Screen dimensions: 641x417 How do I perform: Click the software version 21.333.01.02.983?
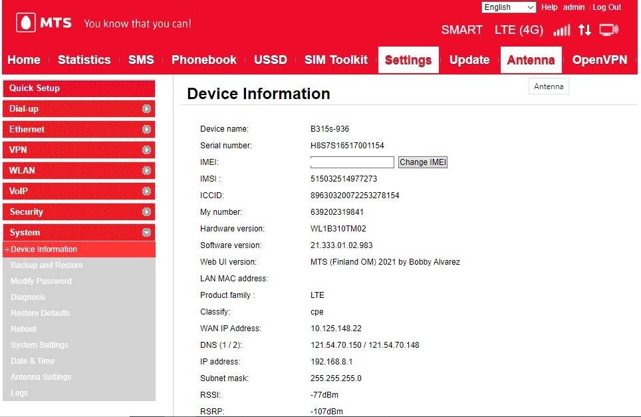click(x=341, y=245)
